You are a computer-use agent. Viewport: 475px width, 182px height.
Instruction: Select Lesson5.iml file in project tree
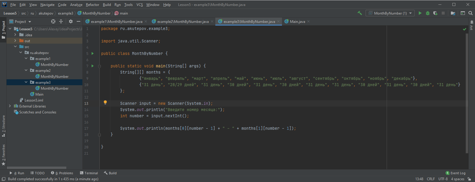(x=34, y=100)
